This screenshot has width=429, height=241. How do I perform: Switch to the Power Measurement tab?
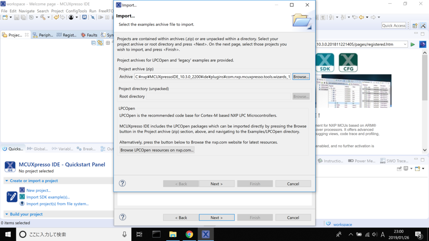pos(362,161)
